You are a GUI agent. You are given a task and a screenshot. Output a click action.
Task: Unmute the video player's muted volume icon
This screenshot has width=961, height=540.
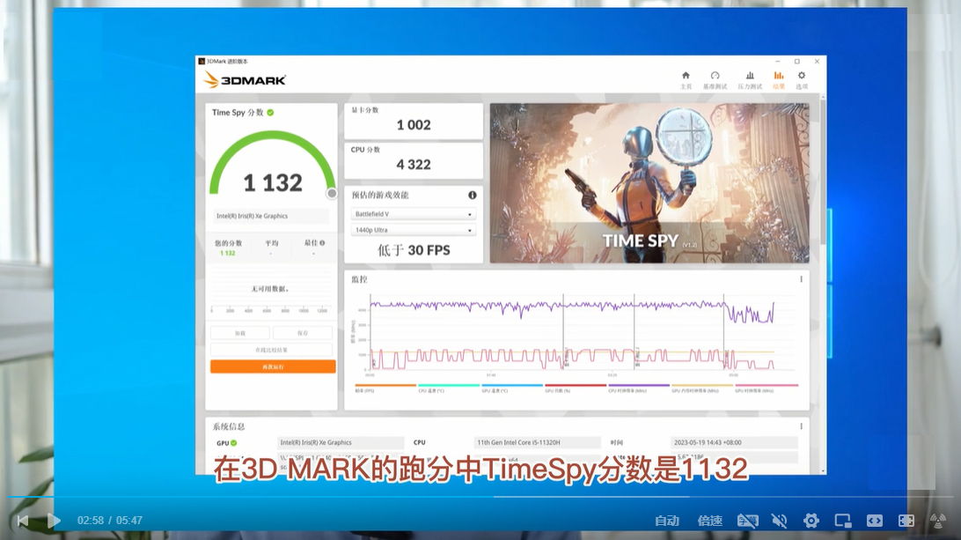click(779, 521)
